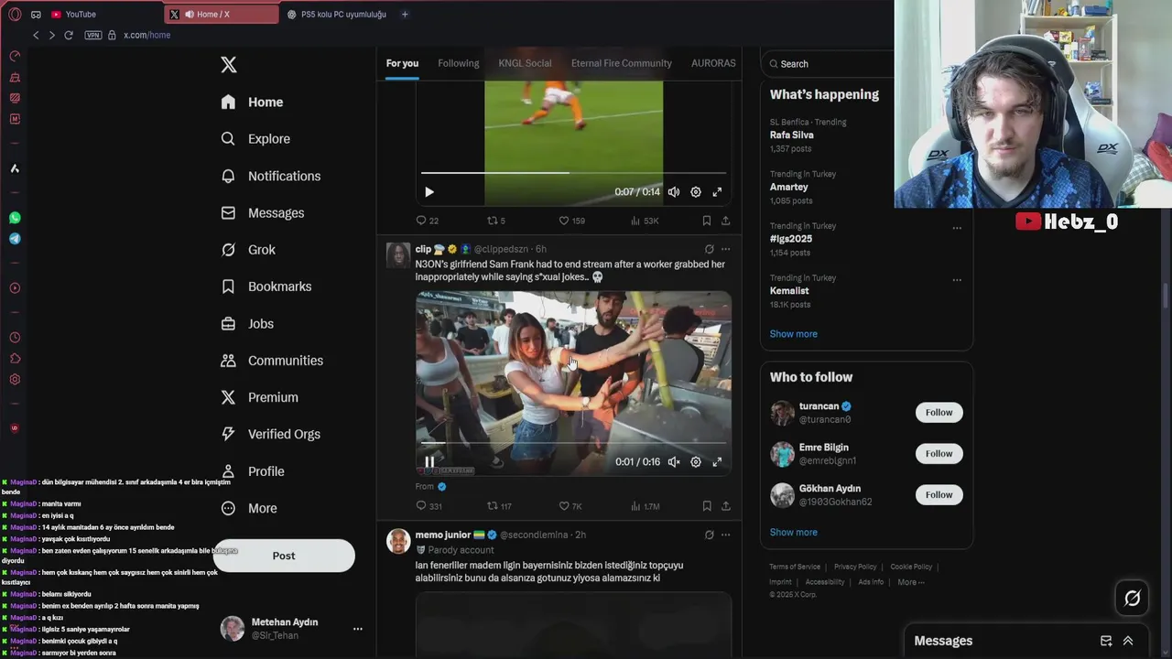Open Messages in X sidebar
This screenshot has width=1172, height=659.
pos(262,212)
